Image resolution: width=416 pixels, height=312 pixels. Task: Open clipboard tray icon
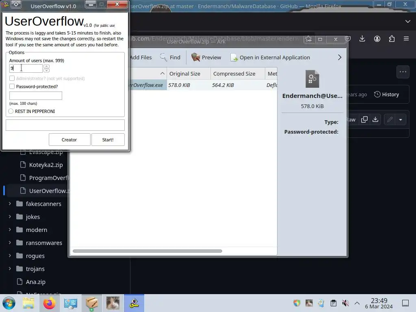point(333,303)
